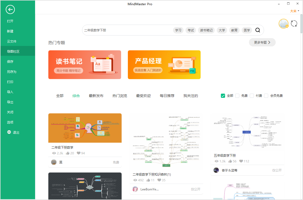Click thumbs-up icon on 五年级数学下册 card
The width and height of the screenshot is (303, 200).
pyautogui.click(x=230, y=161)
